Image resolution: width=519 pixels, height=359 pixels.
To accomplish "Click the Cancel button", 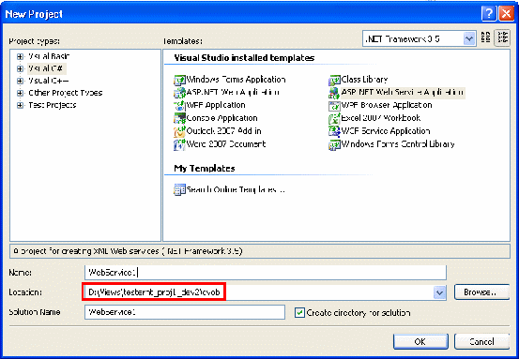I will (481, 341).
